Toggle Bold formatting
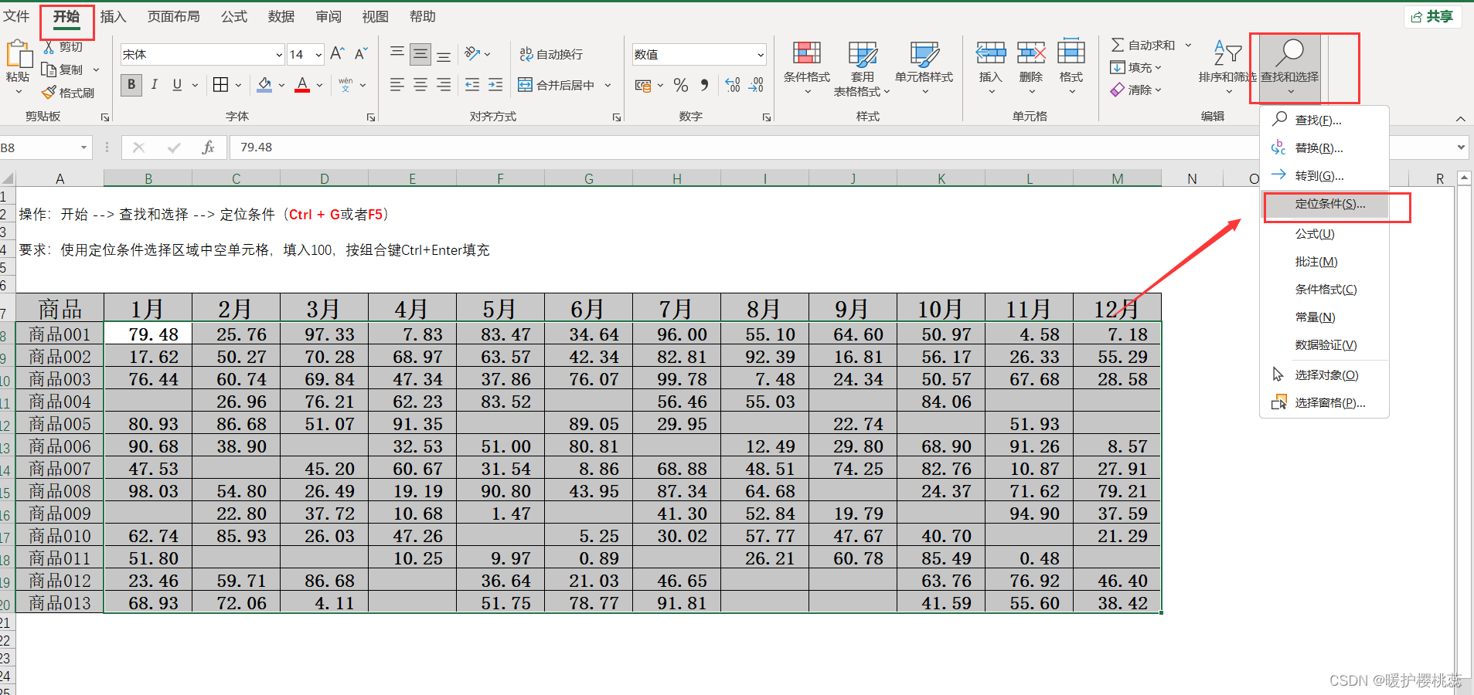This screenshot has height=695, width=1474. (131, 85)
